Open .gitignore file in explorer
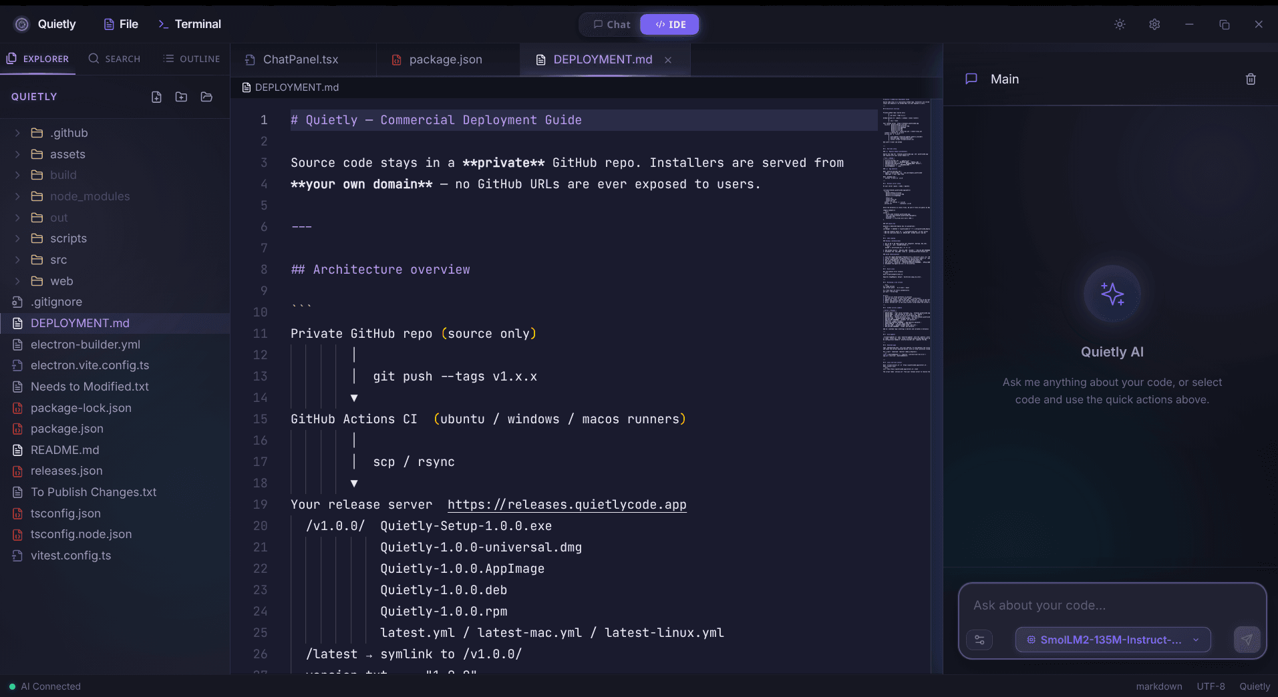Screen dimensions: 1278x697 point(115,302)
